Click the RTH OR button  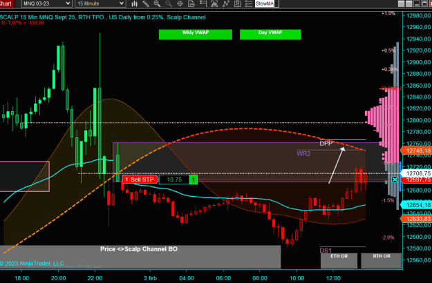click(382, 260)
